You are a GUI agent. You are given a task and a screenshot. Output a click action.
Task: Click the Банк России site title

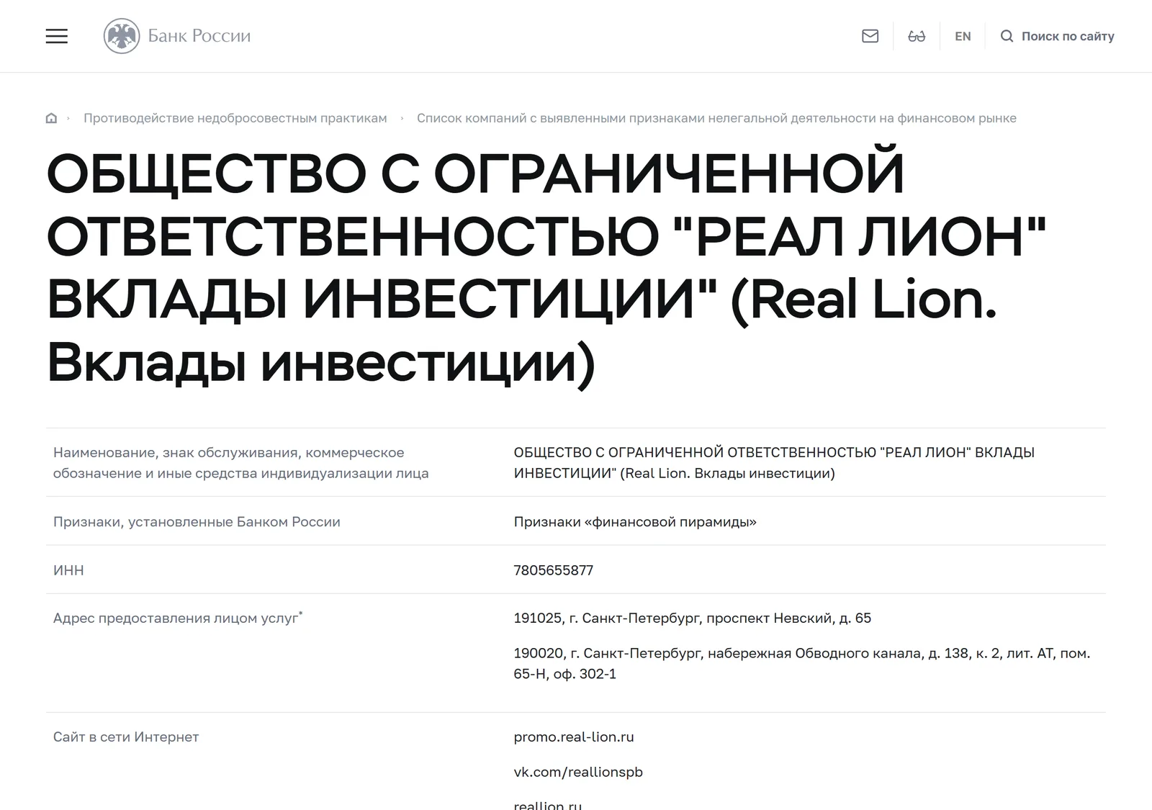tap(199, 36)
